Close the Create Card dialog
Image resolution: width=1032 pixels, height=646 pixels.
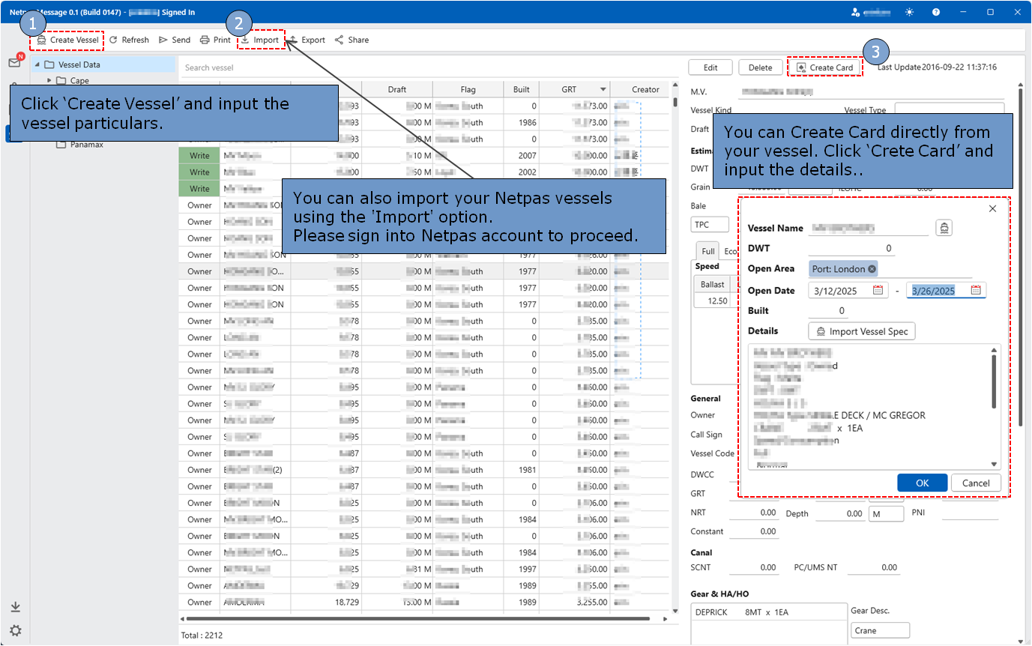(993, 209)
